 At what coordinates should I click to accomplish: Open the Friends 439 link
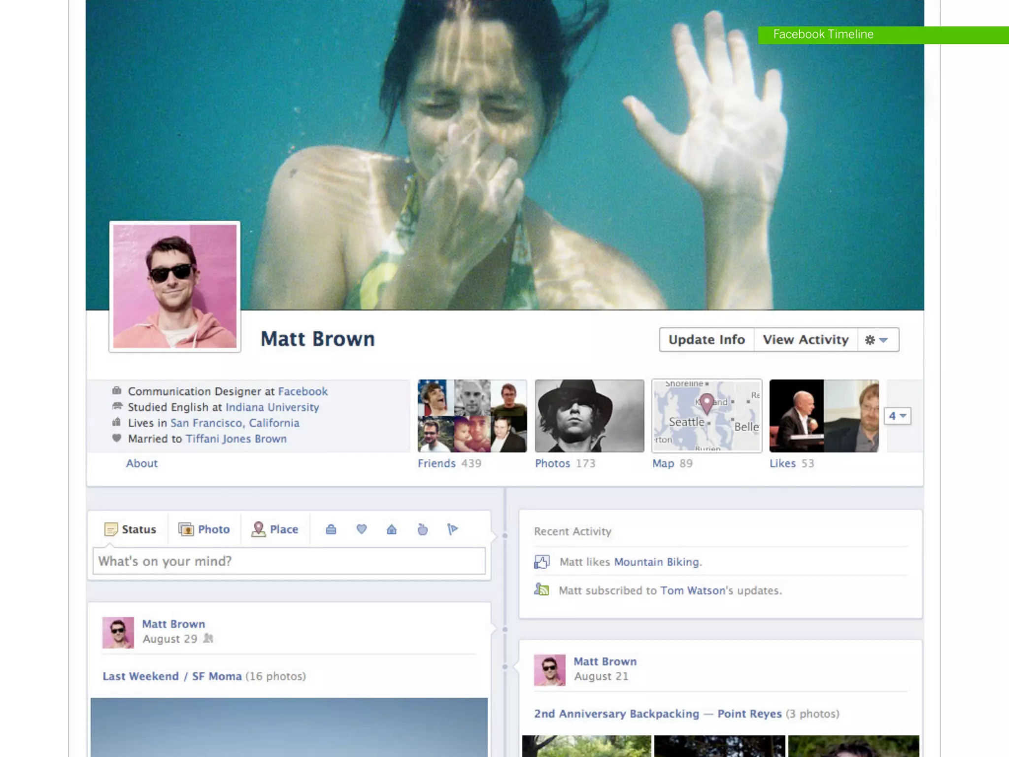[x=449, y=463]
